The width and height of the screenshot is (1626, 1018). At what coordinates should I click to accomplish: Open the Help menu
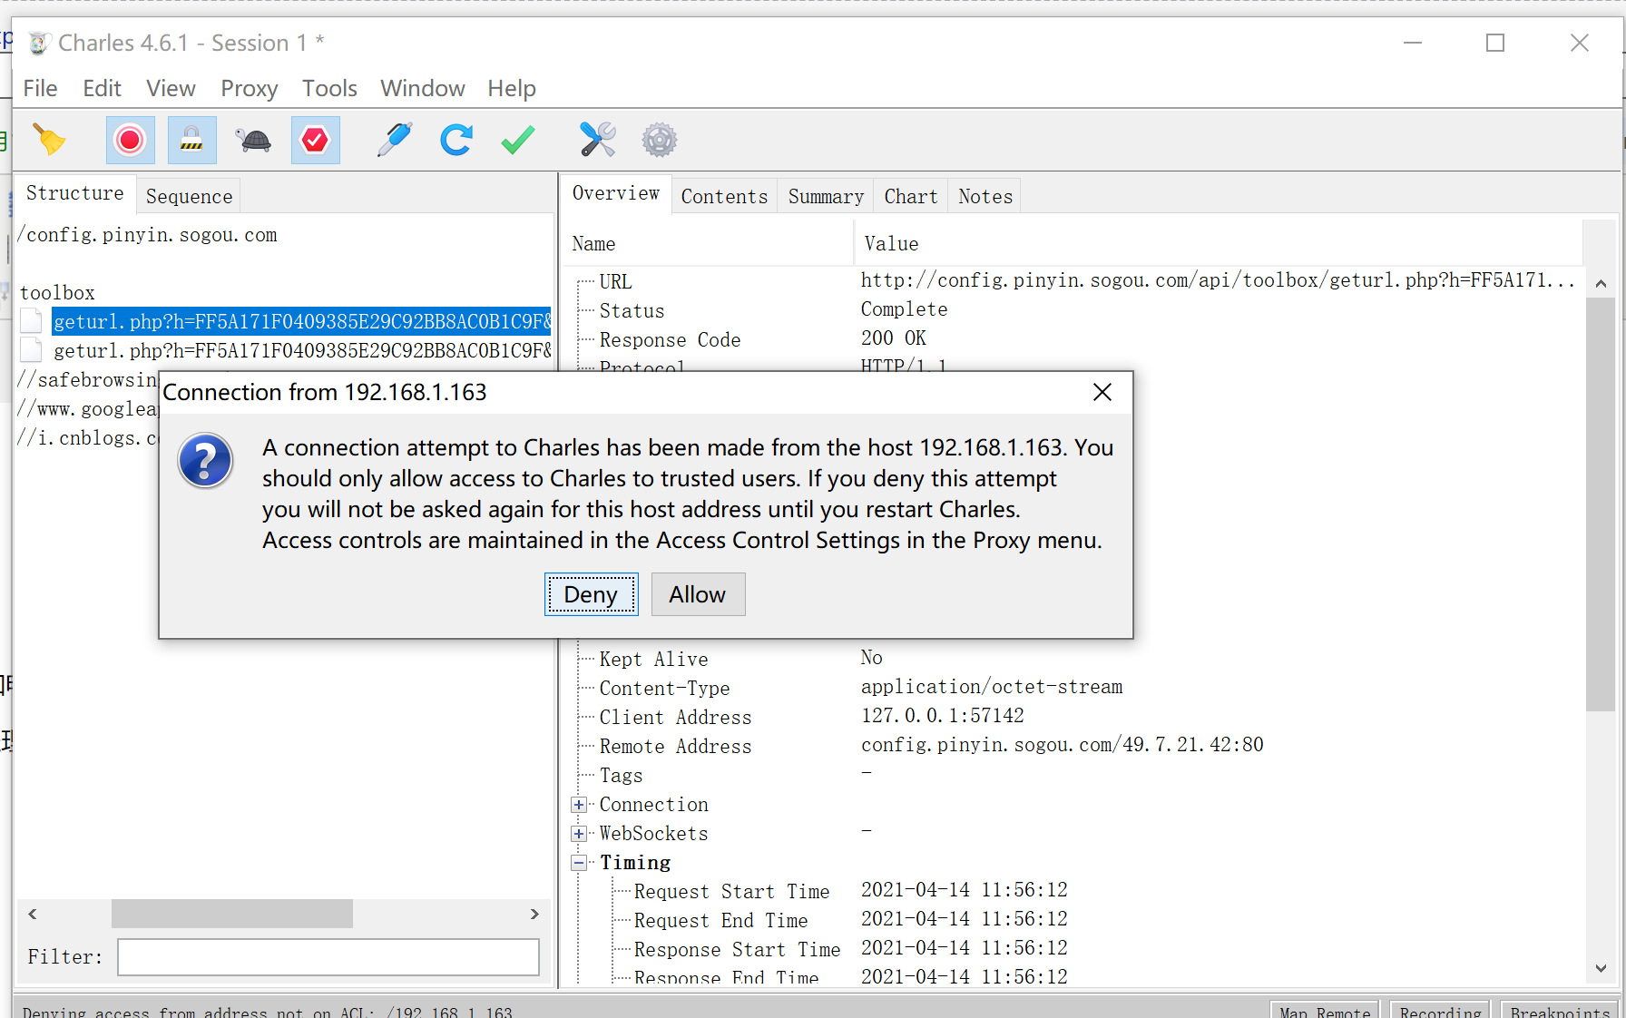pos(512,88)
